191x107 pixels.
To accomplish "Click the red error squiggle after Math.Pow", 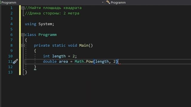I will [120, 64].
